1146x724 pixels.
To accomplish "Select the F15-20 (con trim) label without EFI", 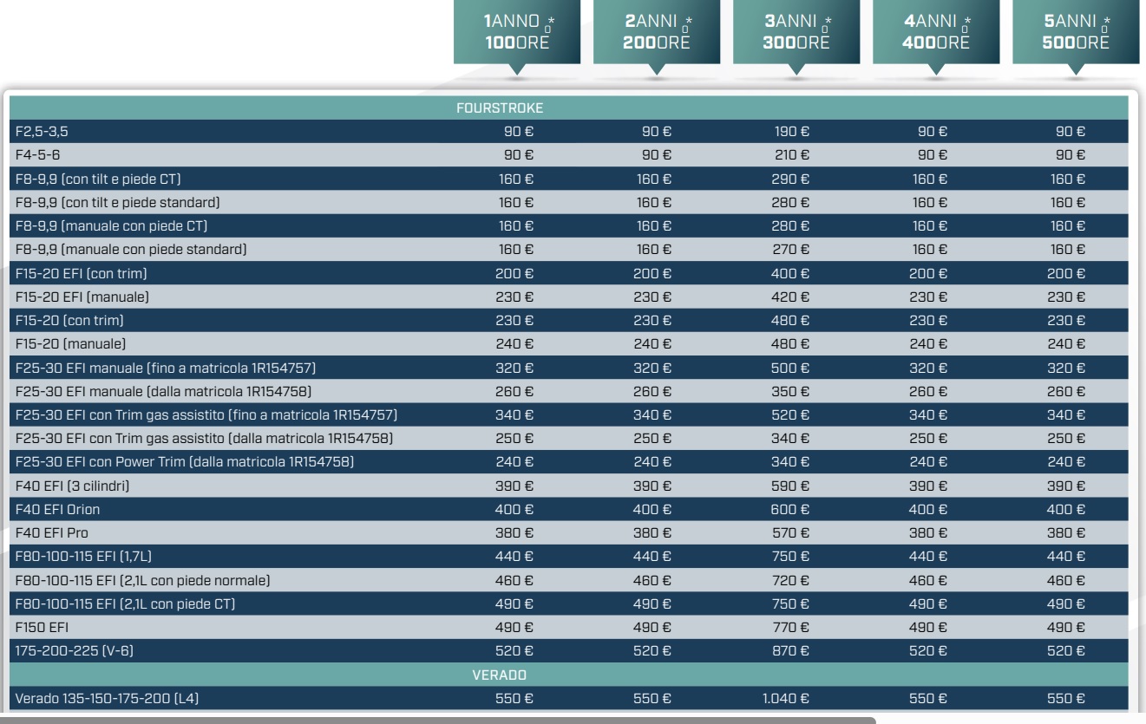I will (69, 321).
